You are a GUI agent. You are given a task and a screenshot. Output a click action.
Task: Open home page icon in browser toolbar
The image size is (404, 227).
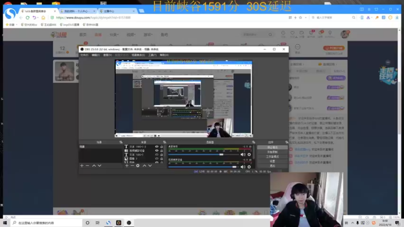[x=43, y=18]
